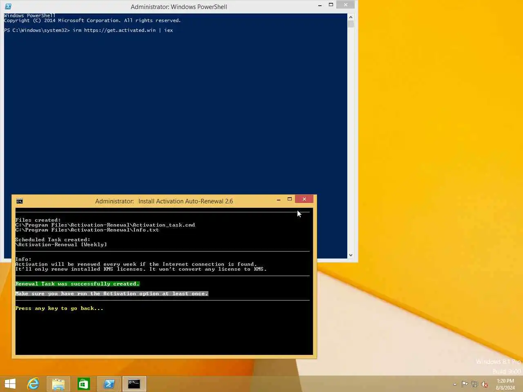Open Auto-Renewal console system menu icon
The image size is (523, 392).
(x=20, y=201)
